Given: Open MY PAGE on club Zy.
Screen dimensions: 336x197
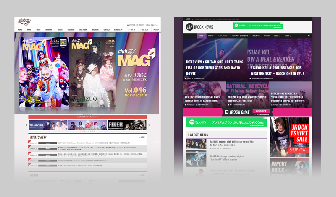Looking at the screenshot, I should click(x=131, y=25).
